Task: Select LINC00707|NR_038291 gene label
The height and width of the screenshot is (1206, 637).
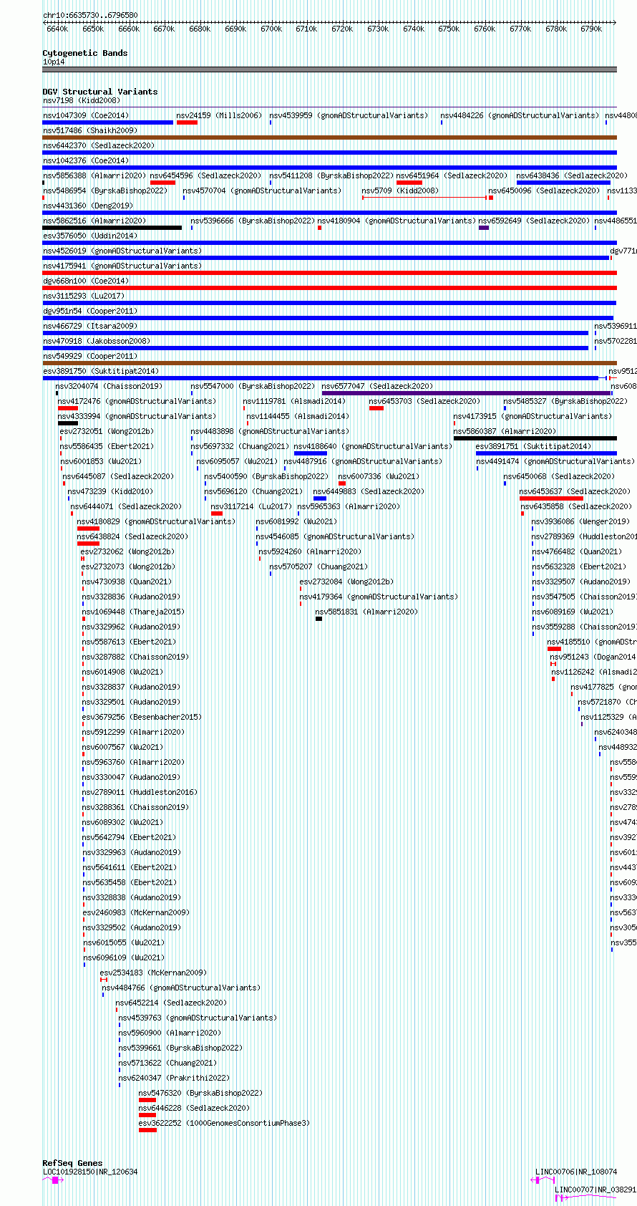Action: (x=595, y=1190)
